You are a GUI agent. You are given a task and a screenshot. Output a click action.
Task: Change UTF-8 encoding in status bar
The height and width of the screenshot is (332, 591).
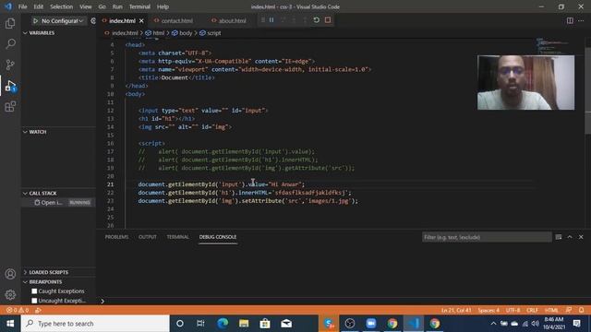click(x=513, y=310)
